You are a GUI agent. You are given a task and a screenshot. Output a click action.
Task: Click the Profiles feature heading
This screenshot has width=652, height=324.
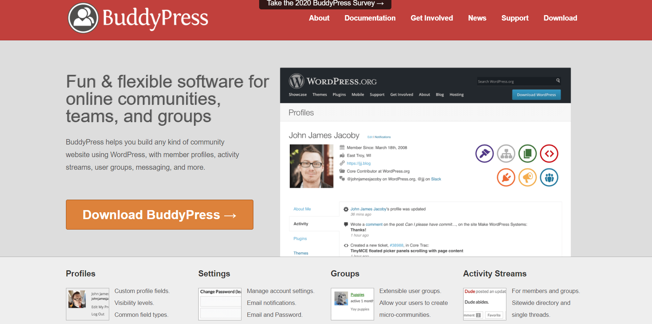click(81, 274)
